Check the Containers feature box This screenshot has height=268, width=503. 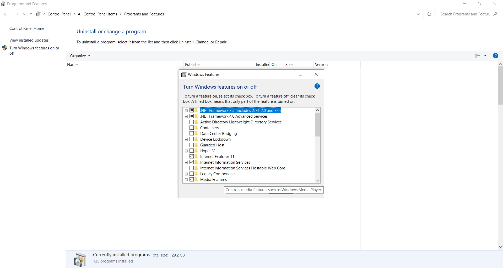click(192, 128)
